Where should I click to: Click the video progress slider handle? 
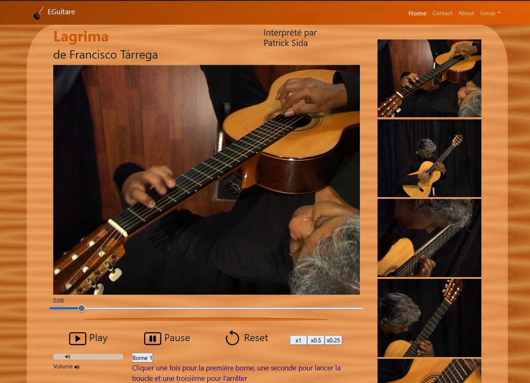click(x=82, y=308)
